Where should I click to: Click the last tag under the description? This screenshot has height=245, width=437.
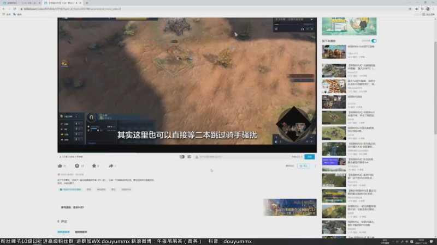tap(126, 189)
